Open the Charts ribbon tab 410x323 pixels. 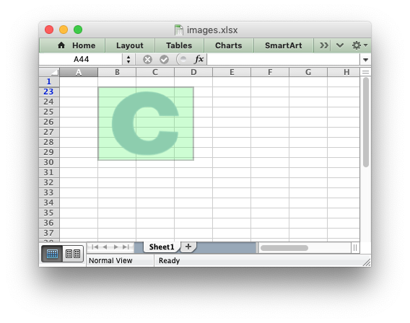click(x=229, y=45)
